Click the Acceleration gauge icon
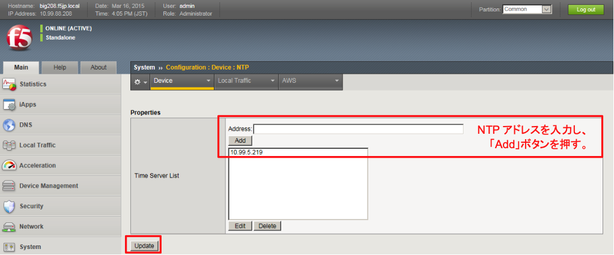 (10, 166)
